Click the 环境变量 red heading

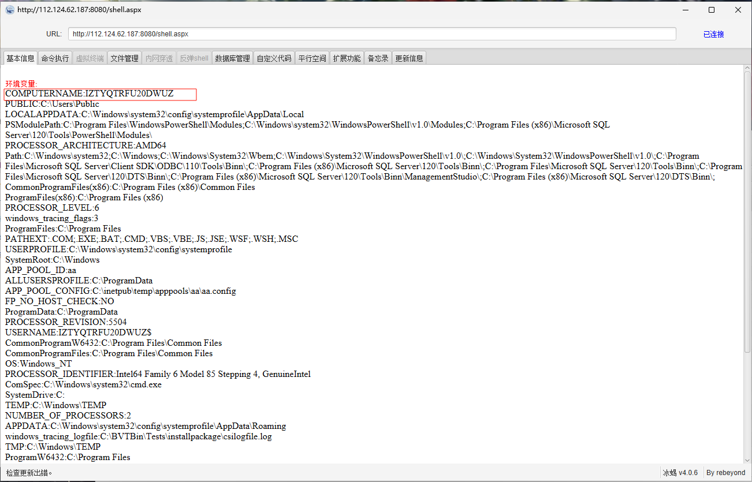click(21, 84)
